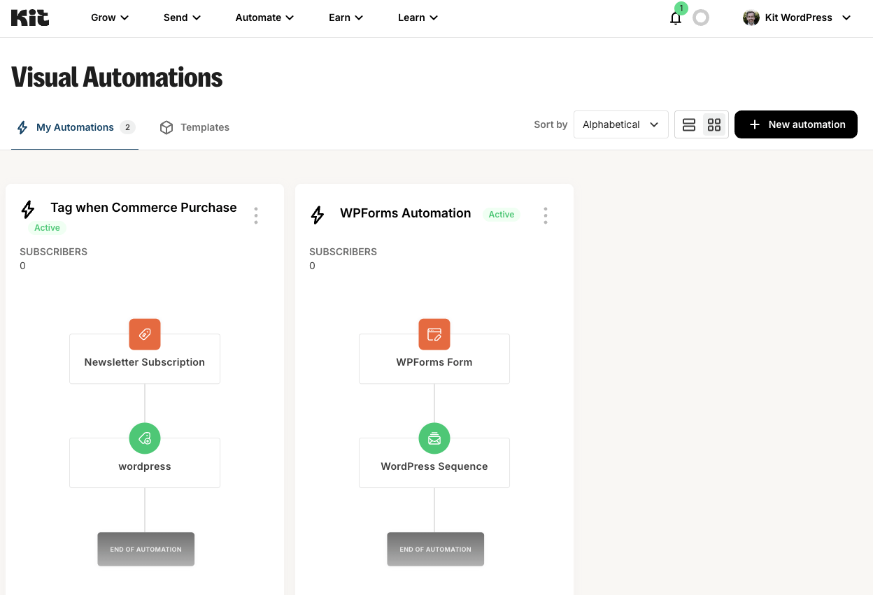873x595 pixels.
Task: Click End of Automation under wordpress step
Action: pyautogui.click(x=145, y=550)
